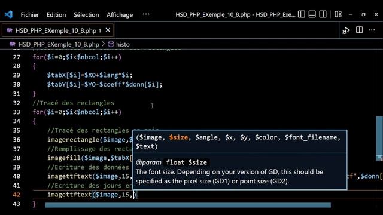Click the $font_filename parameter in tooltip
The height and width of the screenshot is (215, 383).
pos(311,137)
